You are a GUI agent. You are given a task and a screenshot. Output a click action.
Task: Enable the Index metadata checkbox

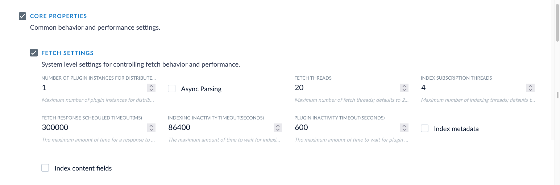pos(424,129)
